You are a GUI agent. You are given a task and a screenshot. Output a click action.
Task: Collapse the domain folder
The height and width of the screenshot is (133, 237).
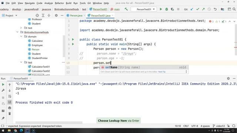(21, 37)
